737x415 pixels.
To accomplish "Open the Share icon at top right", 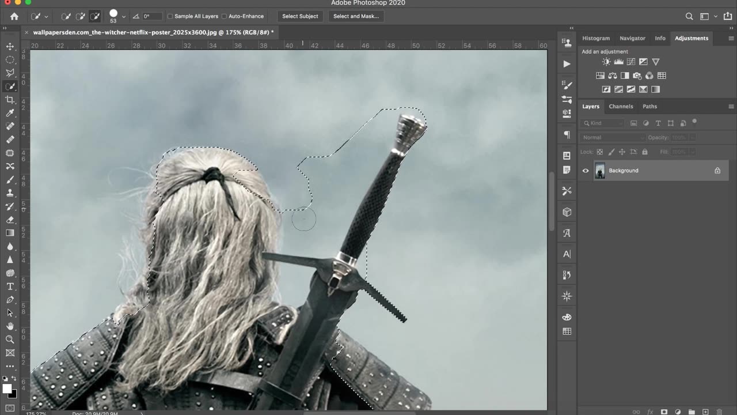I will pos(728,17).
